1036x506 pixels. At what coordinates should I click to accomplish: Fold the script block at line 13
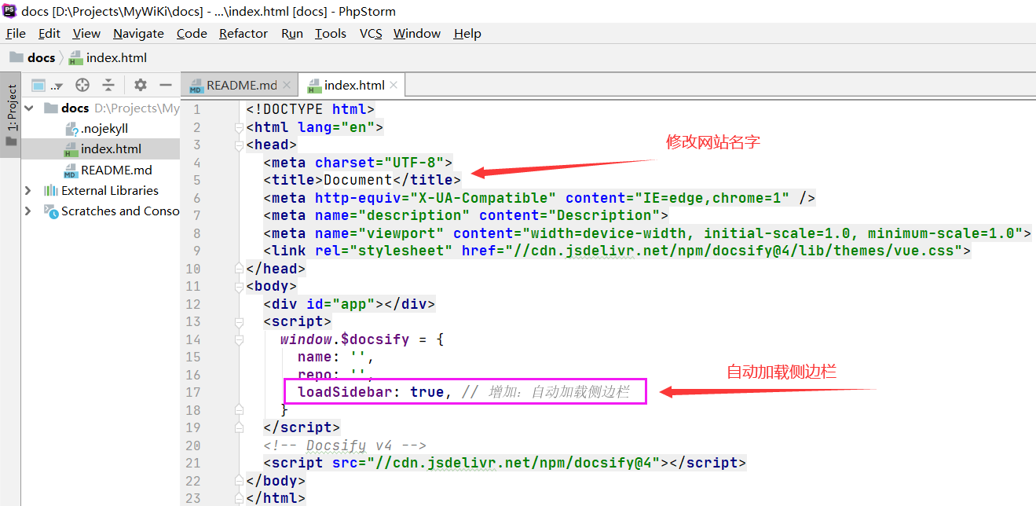(x=240, y=321)
